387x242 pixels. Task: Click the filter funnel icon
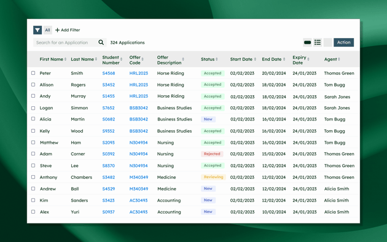[37, 30]
